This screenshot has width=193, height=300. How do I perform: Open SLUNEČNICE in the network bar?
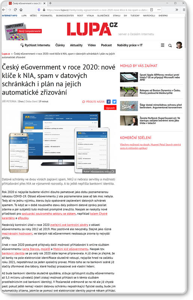pyautogui.click(x=103, y=16)
